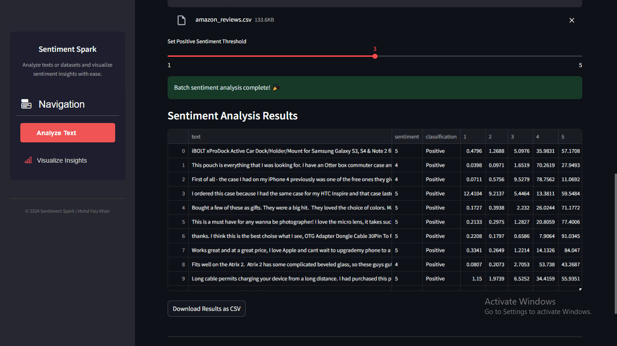
Task: Click the page vertical scrollbar
Action: (614, 243)
